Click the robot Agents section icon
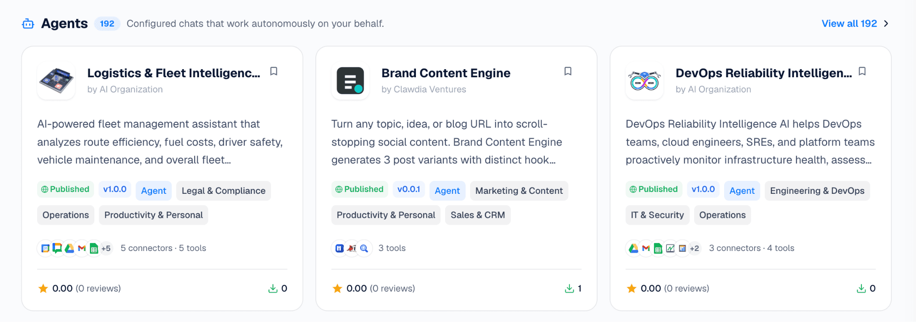Image resolution: width=916 pixels, height=322 pixels. [28, 24]
